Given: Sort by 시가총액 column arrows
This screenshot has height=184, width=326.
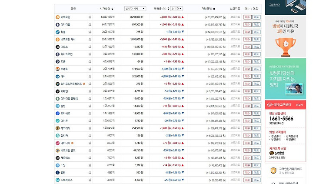Looking at the screenshot, I should tap(112, 9).
